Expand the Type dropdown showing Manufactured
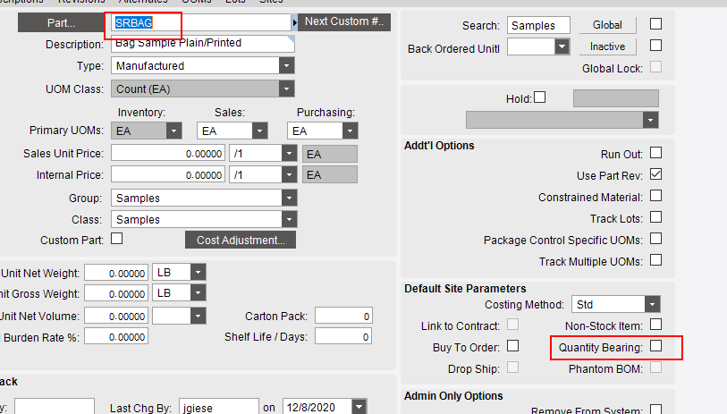Screen dimensions: 727x414 click(x=286, y=65)
